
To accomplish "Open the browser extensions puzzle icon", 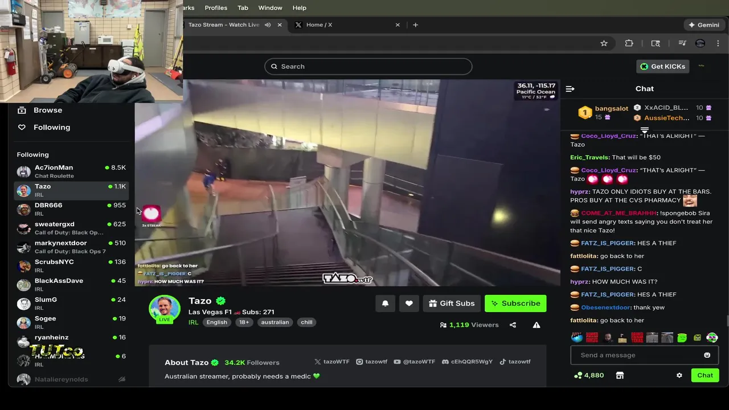I will click(x=629, y=43).
